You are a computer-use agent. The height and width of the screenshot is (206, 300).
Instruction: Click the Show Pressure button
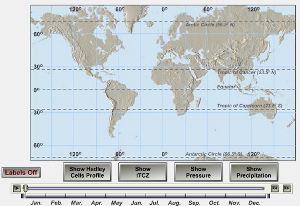tap(198, 172)
